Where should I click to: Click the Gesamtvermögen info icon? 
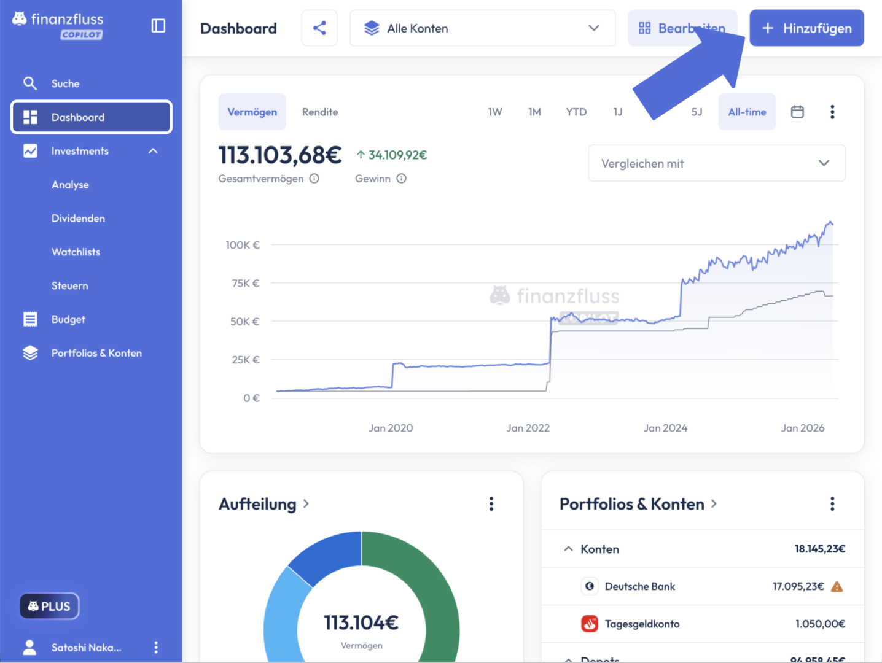point(314,179)
